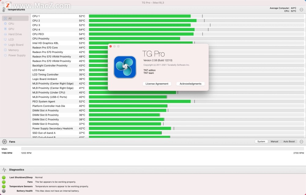This screenshot has height=195, width=306.
Task: Select the LCD Panel row
Action: coord(168,70)
